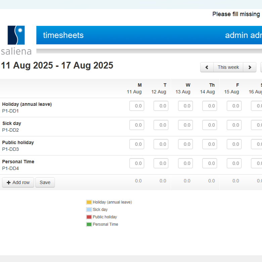The height and width of the screenshot is (262, 262).
Task: Click Sick day Thursday 14 Aug field
Action: pyautogui.click(x=210, y=125)
